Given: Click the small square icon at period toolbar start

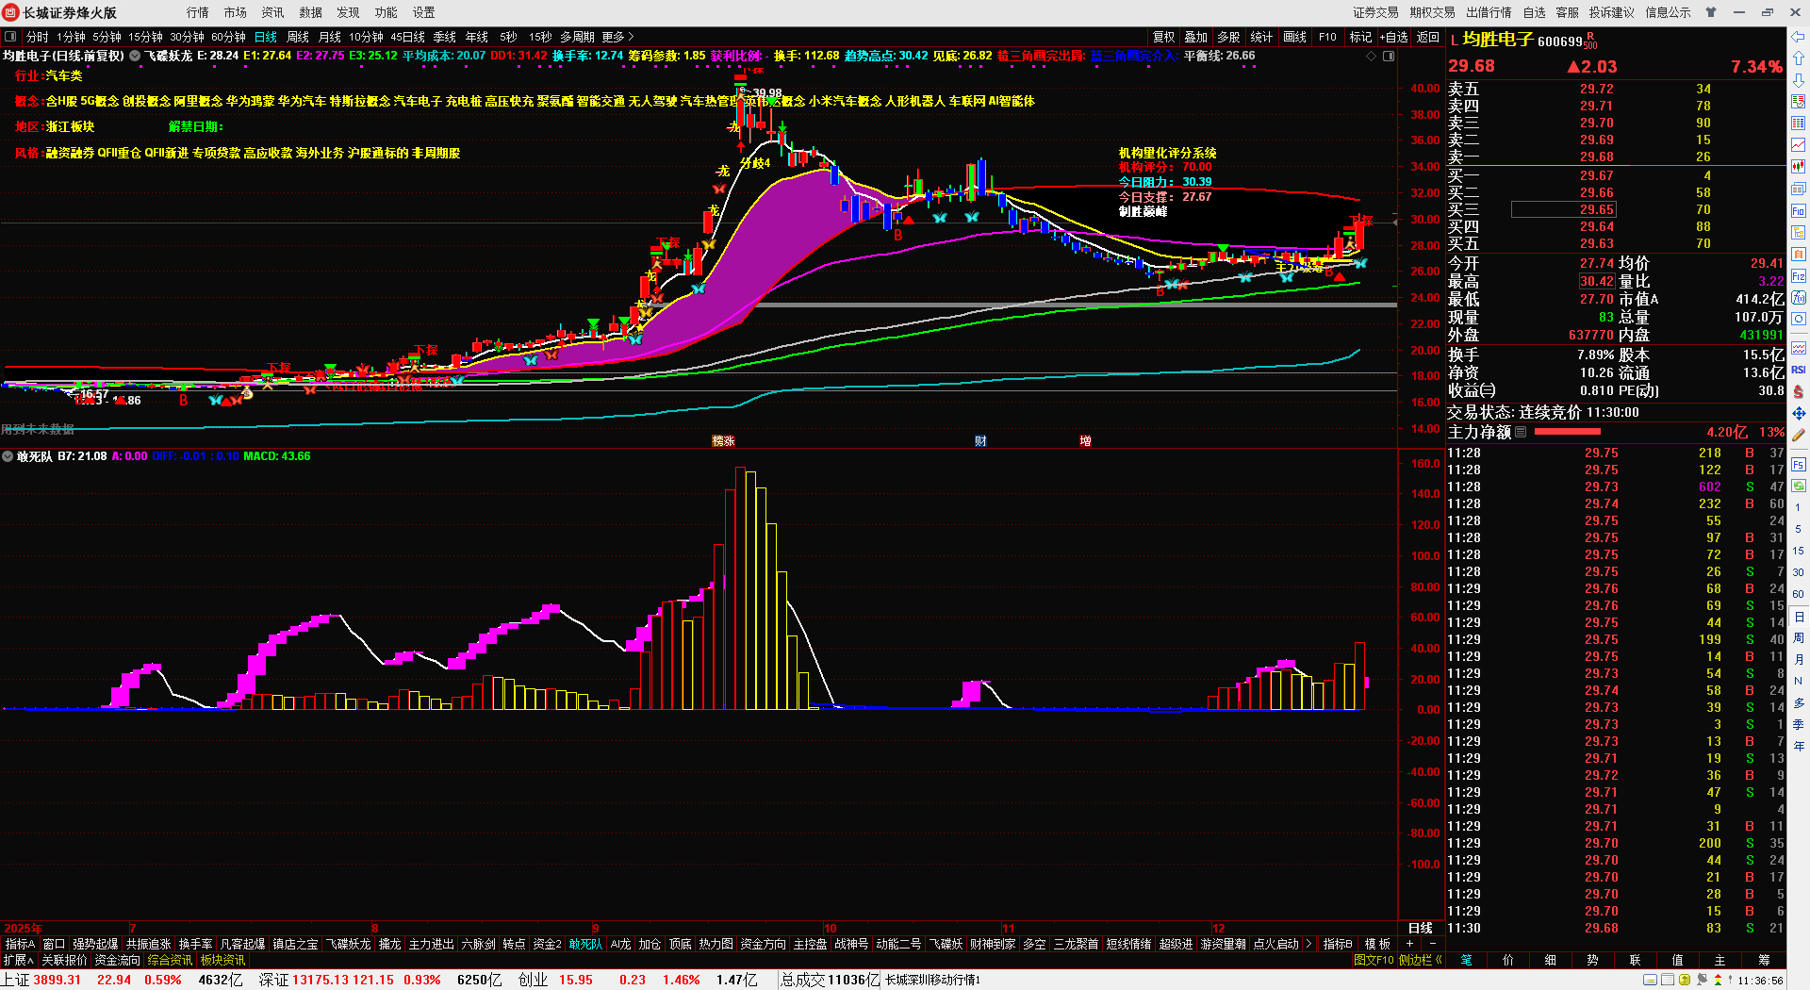Looking at the screenshot, I should click(x=10, y=37).
